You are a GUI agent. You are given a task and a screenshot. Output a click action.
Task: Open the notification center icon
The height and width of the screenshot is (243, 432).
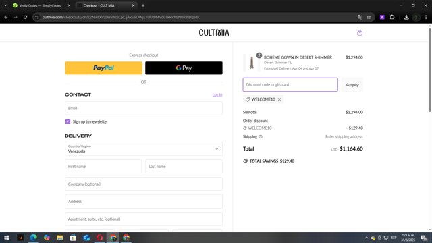coord(423,238)
